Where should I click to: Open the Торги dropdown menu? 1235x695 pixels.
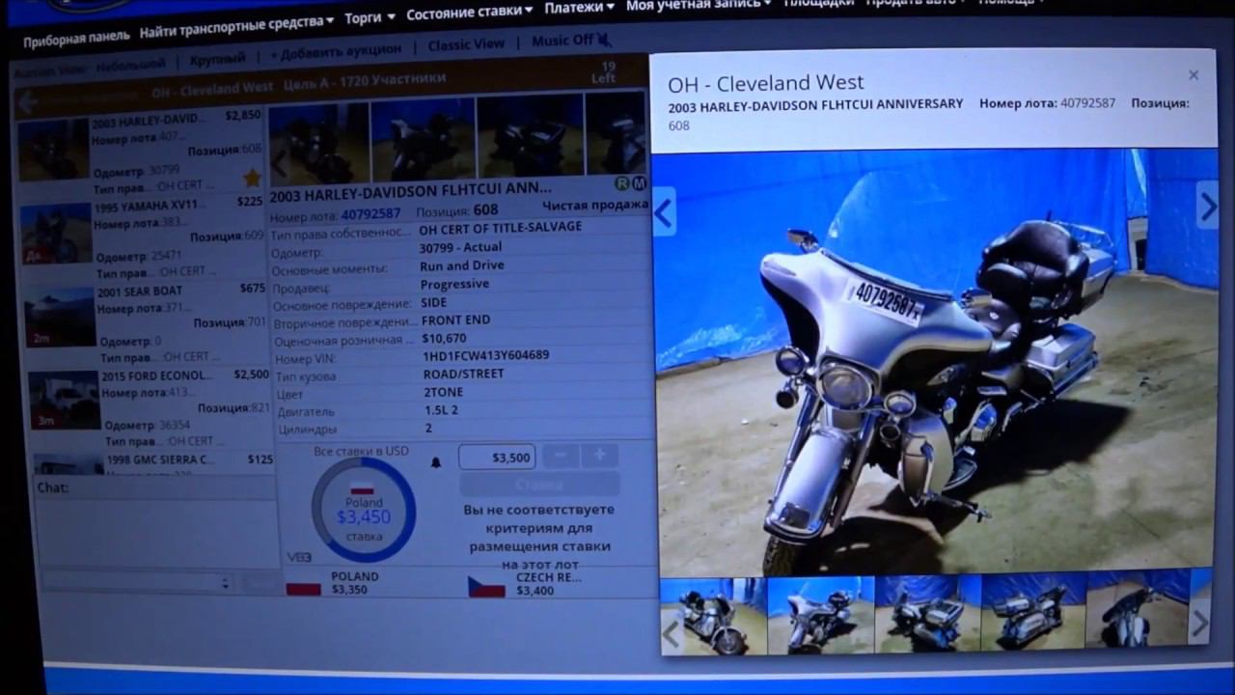click(370, 18)
